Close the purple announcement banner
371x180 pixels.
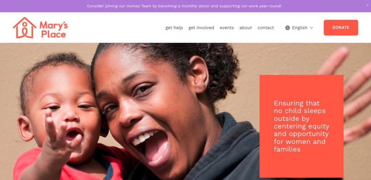(x=367, y=5)
